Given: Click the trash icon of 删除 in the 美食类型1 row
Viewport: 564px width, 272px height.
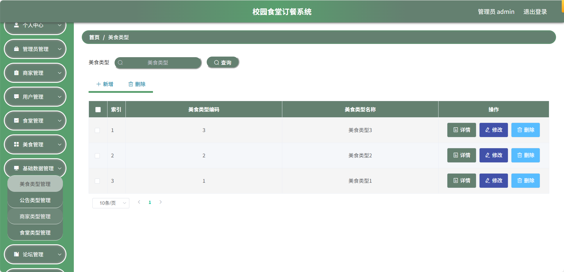Looking at the screenshot, I should coord(520,181).
